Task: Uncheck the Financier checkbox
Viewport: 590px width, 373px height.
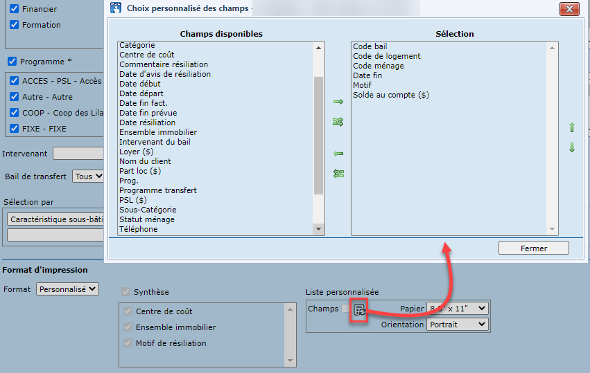Action: 15,9
